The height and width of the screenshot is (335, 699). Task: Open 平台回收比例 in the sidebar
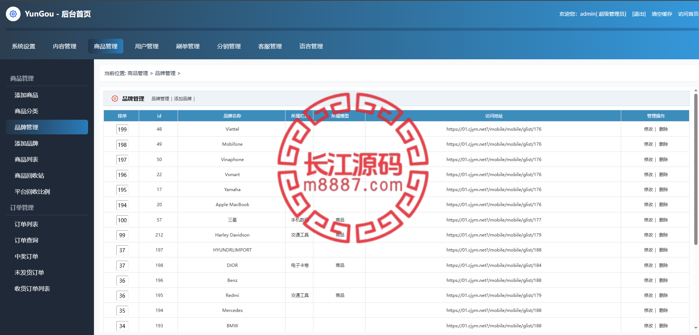pyautogui.click(x=47, y=191)
